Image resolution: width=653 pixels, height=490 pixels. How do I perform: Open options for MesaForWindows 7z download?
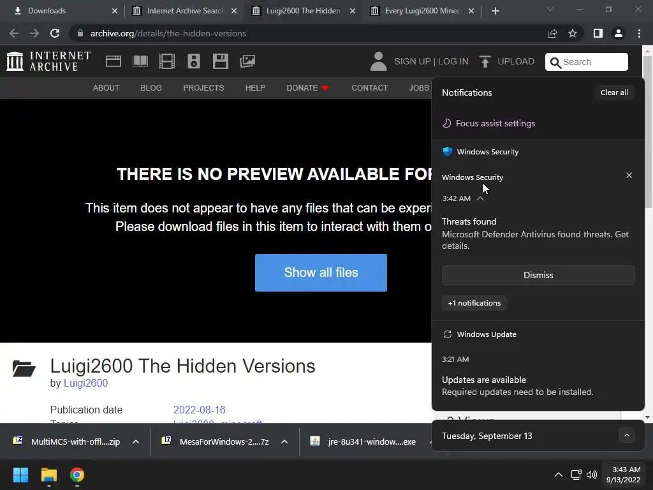284,442
